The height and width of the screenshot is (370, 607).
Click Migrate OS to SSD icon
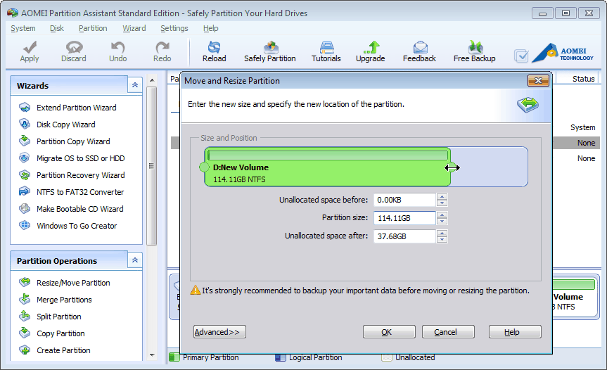click(25, 158)
